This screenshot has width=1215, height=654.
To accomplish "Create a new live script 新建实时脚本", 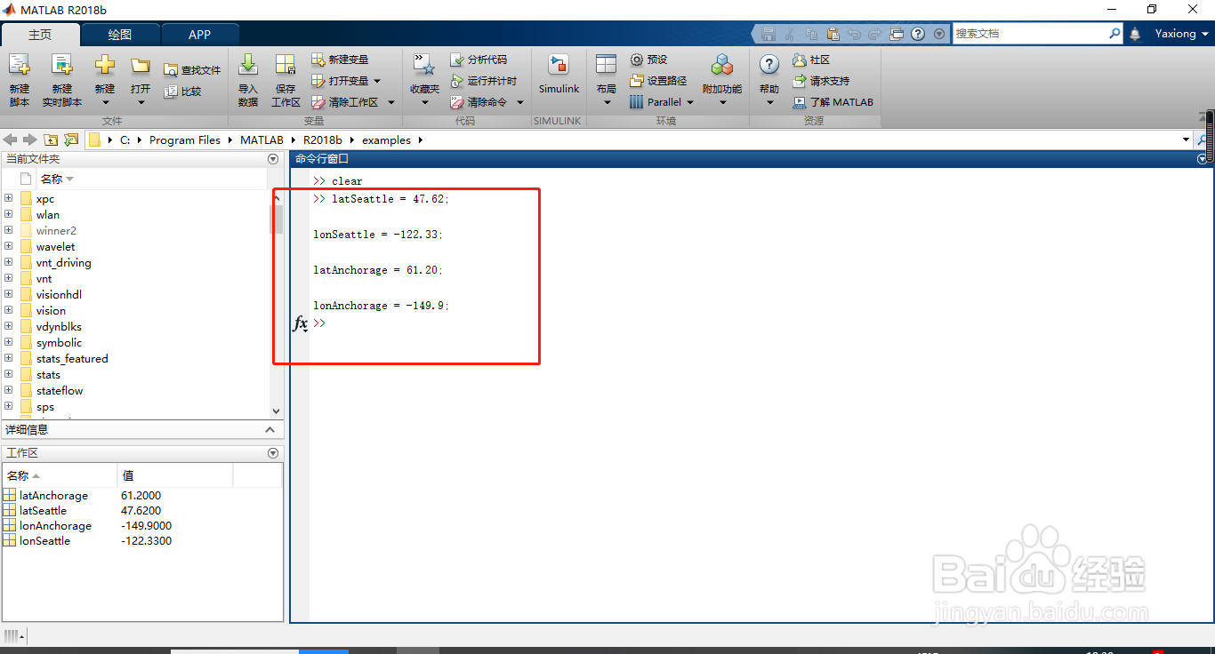I will coord(61,80).
